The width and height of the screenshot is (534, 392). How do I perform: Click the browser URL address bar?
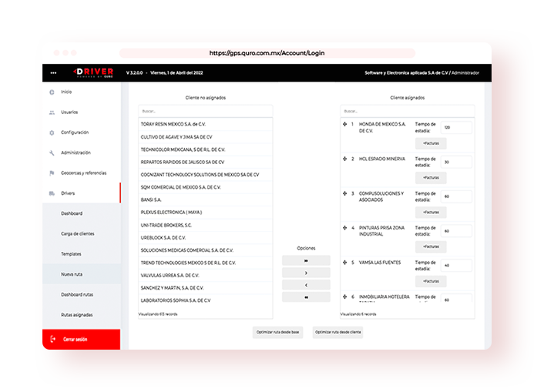pos(267,53)
